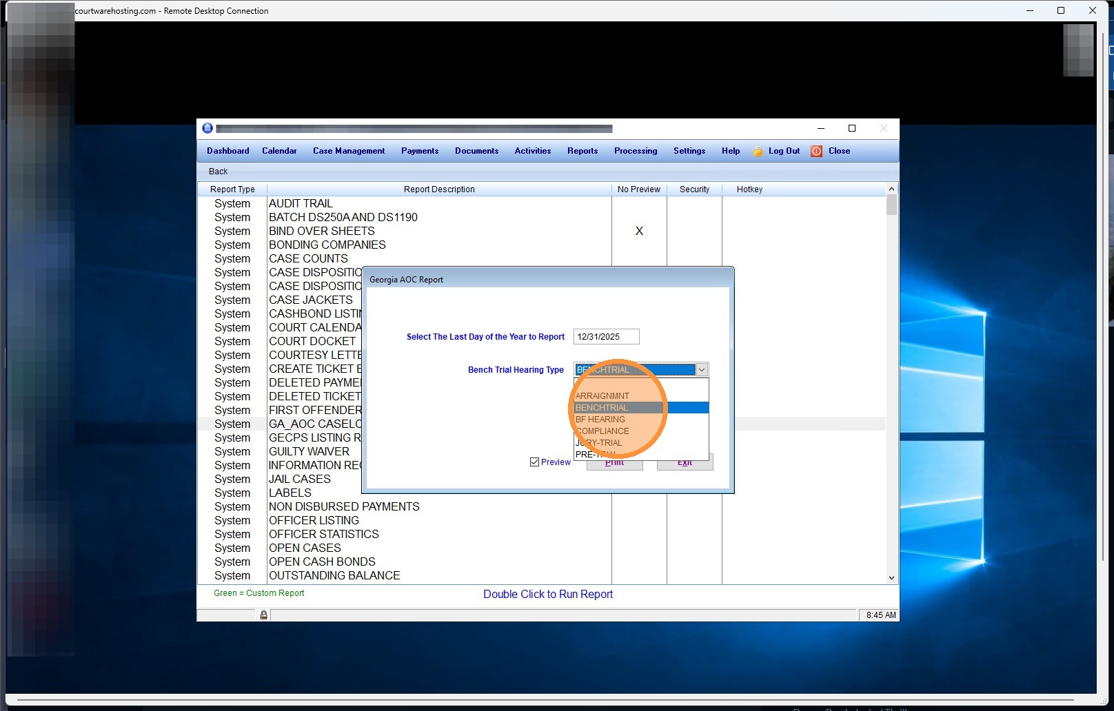Go Back using the Back button
This screenshot has width=1114, height=711.
click(x=218, y=172)
